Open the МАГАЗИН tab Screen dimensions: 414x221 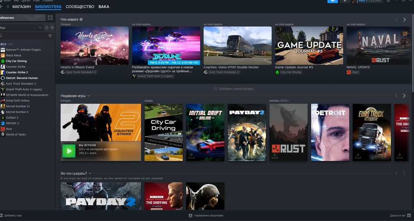pos(22,7)
